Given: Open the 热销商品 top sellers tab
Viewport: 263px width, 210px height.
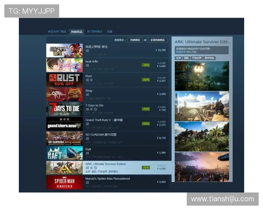Looking at the screenshot, I should (76, 31).
